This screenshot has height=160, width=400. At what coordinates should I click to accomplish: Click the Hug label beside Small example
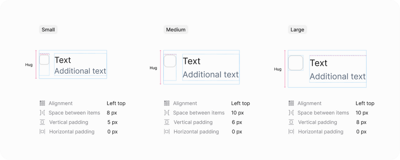[29, 65]
